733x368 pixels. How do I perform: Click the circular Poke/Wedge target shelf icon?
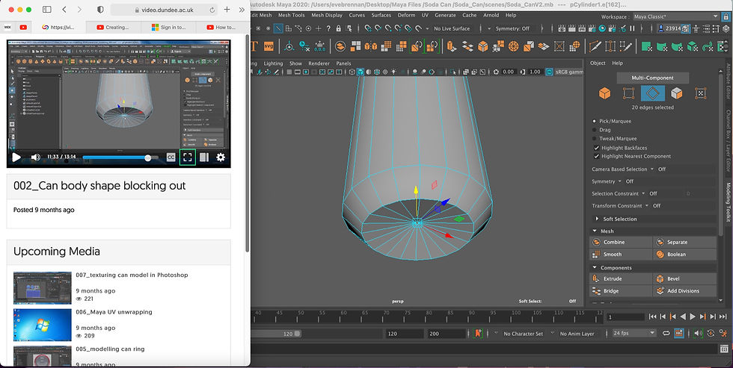(x=513, y=46)
